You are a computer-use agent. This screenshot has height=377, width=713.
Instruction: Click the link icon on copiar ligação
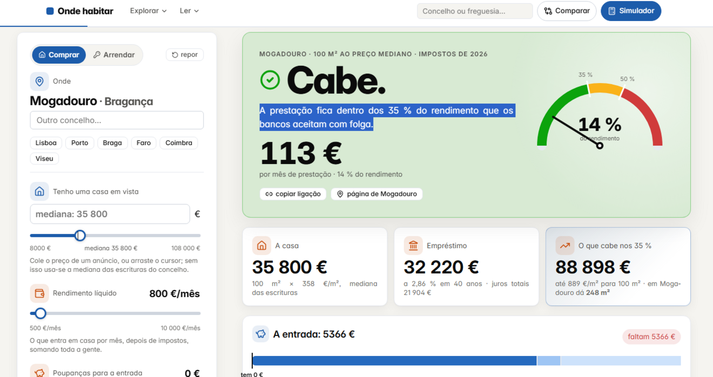click(269, 194)
